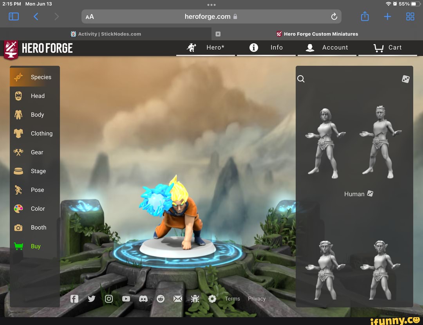
Task: Open the Species customization panel
Action: point(34,77)
